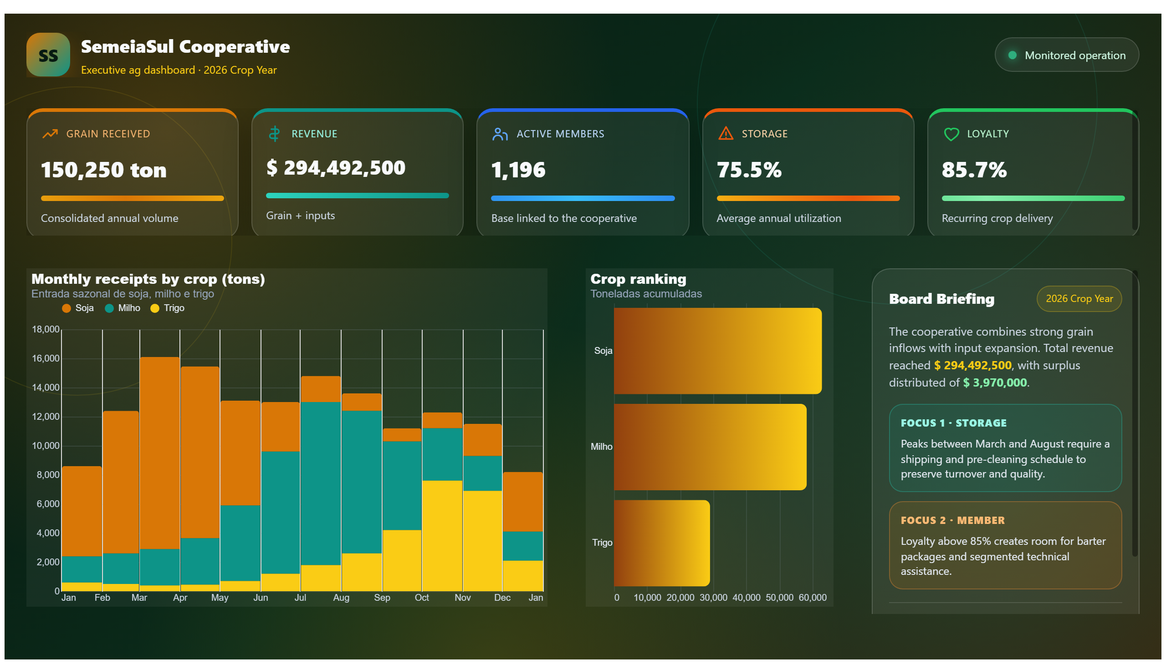Click the Board Briefing heading
The height and width of the screenshot is (664, 1166).
[941, 299]
